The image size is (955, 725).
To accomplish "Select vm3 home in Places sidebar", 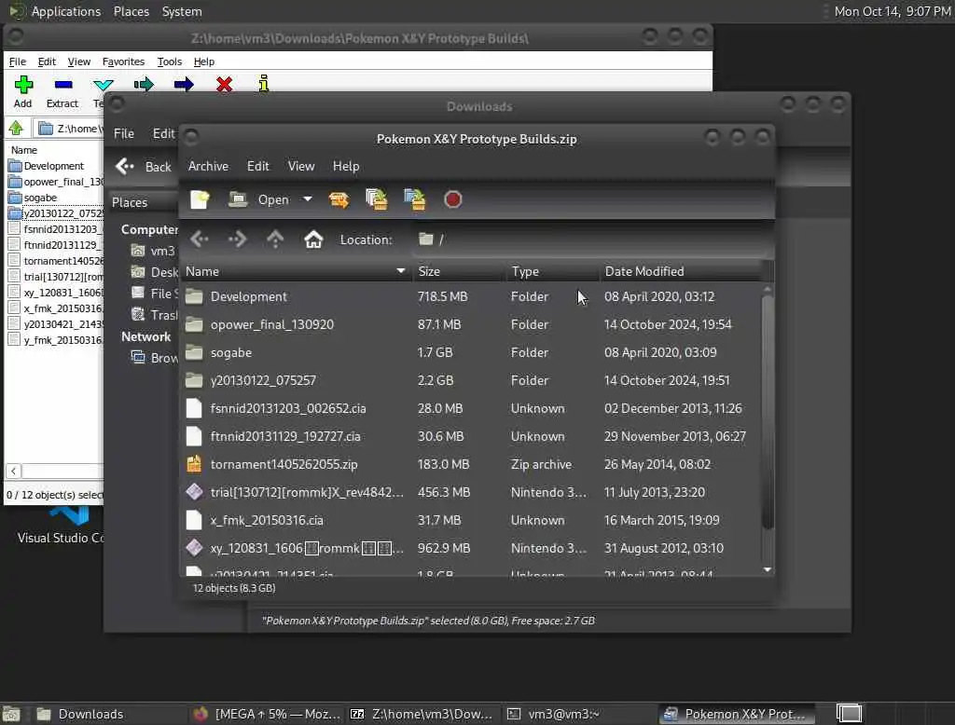I will [x=154, y=251].
